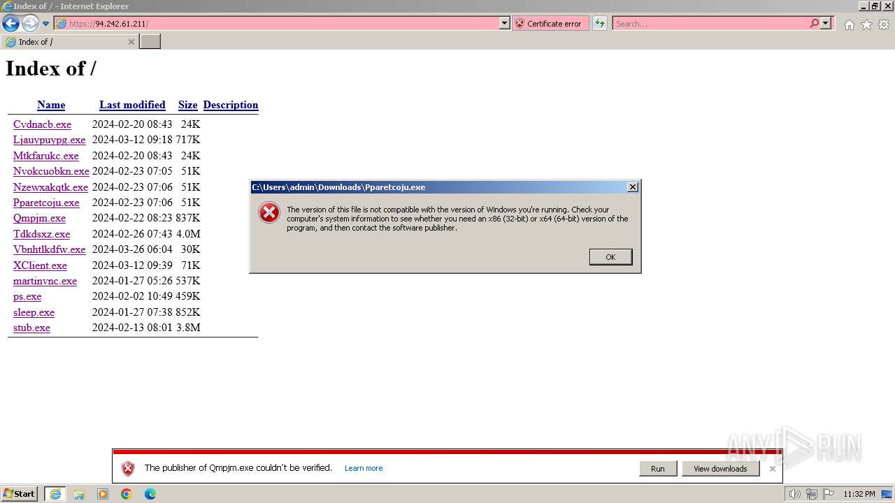Click the 11:32 PM system clock
Viewport: 895px width, 503px height.
coord(859,494)
